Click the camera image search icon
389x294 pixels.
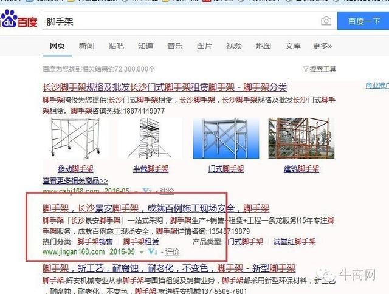click(x=326, y=21)
